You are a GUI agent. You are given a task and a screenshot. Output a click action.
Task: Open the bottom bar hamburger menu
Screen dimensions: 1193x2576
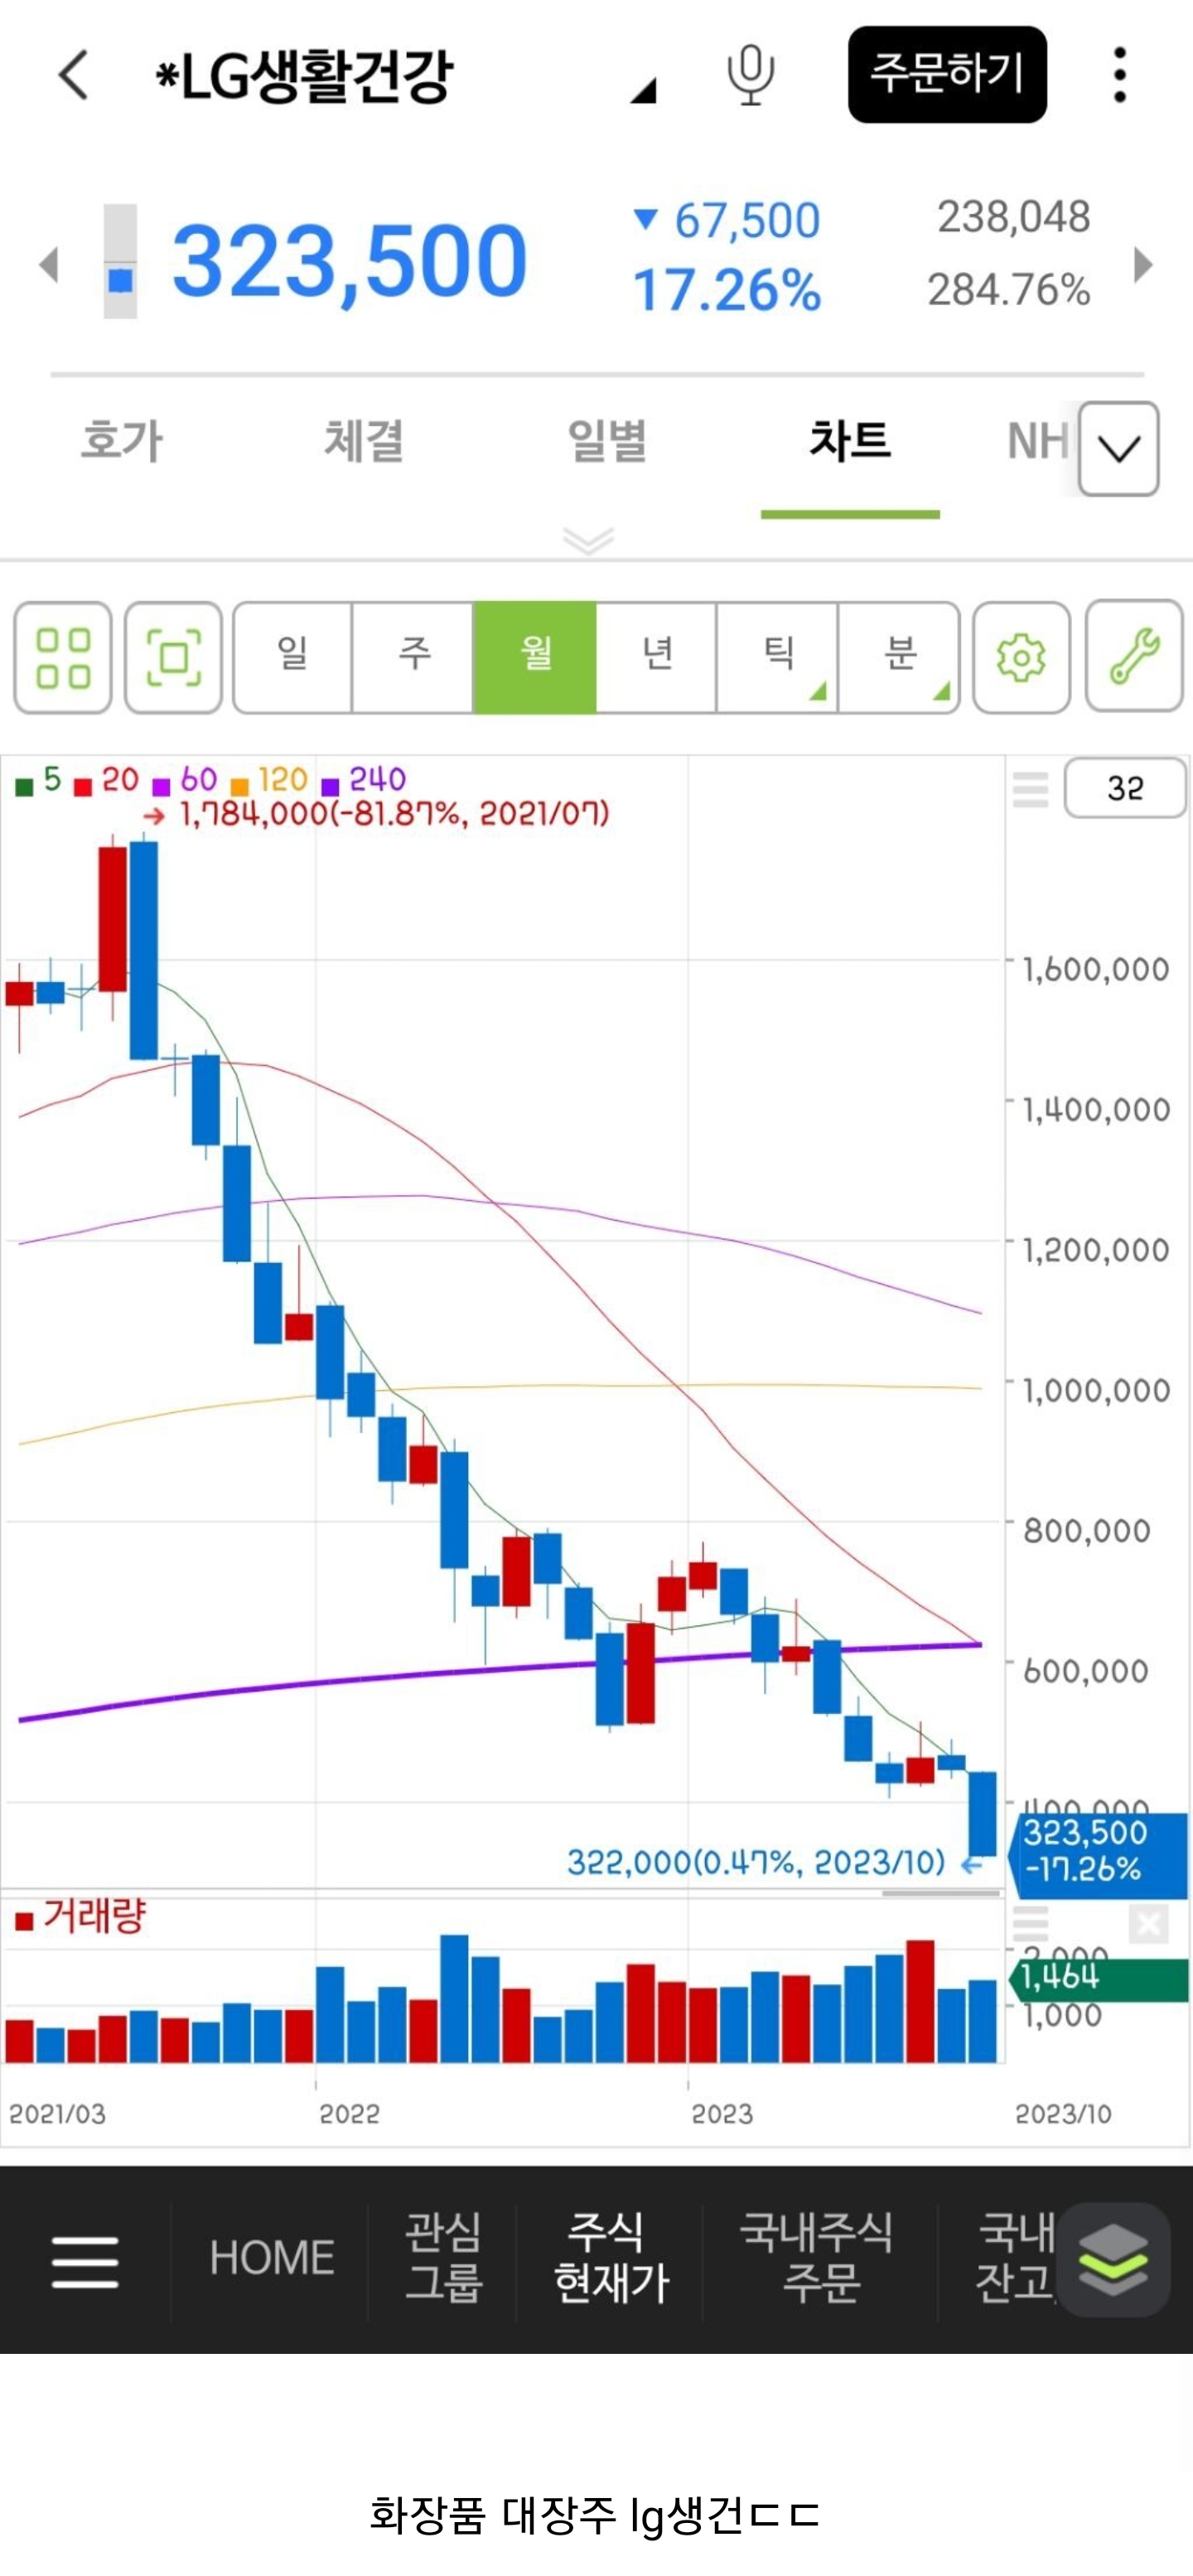point(85,2263)
